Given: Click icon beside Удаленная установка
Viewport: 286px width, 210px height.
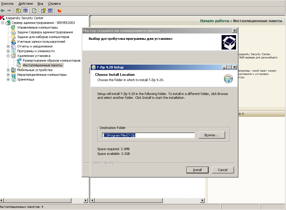Looking at the screenshot, I should [x=14, y=56].
